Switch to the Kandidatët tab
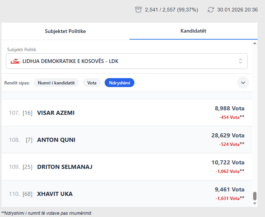Image resolution: width=265 pixels, height=217 pixels. 193,31
